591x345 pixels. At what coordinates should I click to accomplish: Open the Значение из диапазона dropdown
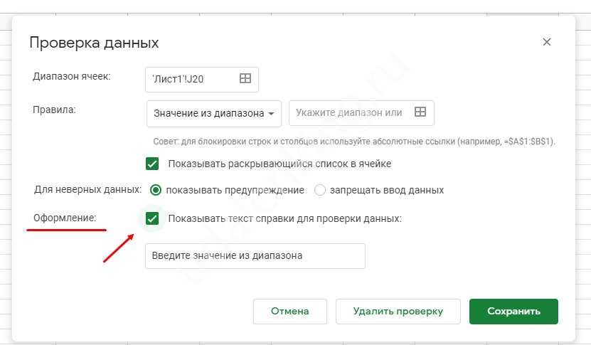[x=213, y=113]
